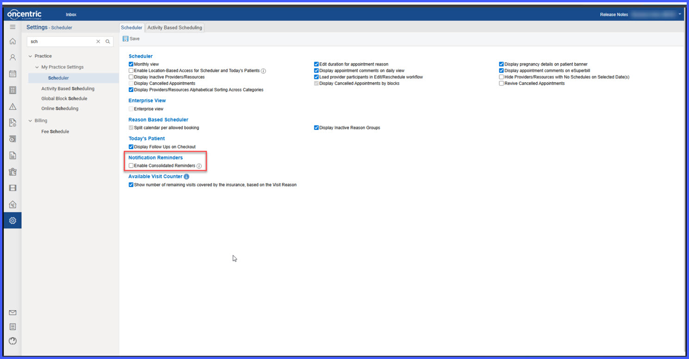
Task: Collapse the Billing tree node
Action: pos(31,121)
